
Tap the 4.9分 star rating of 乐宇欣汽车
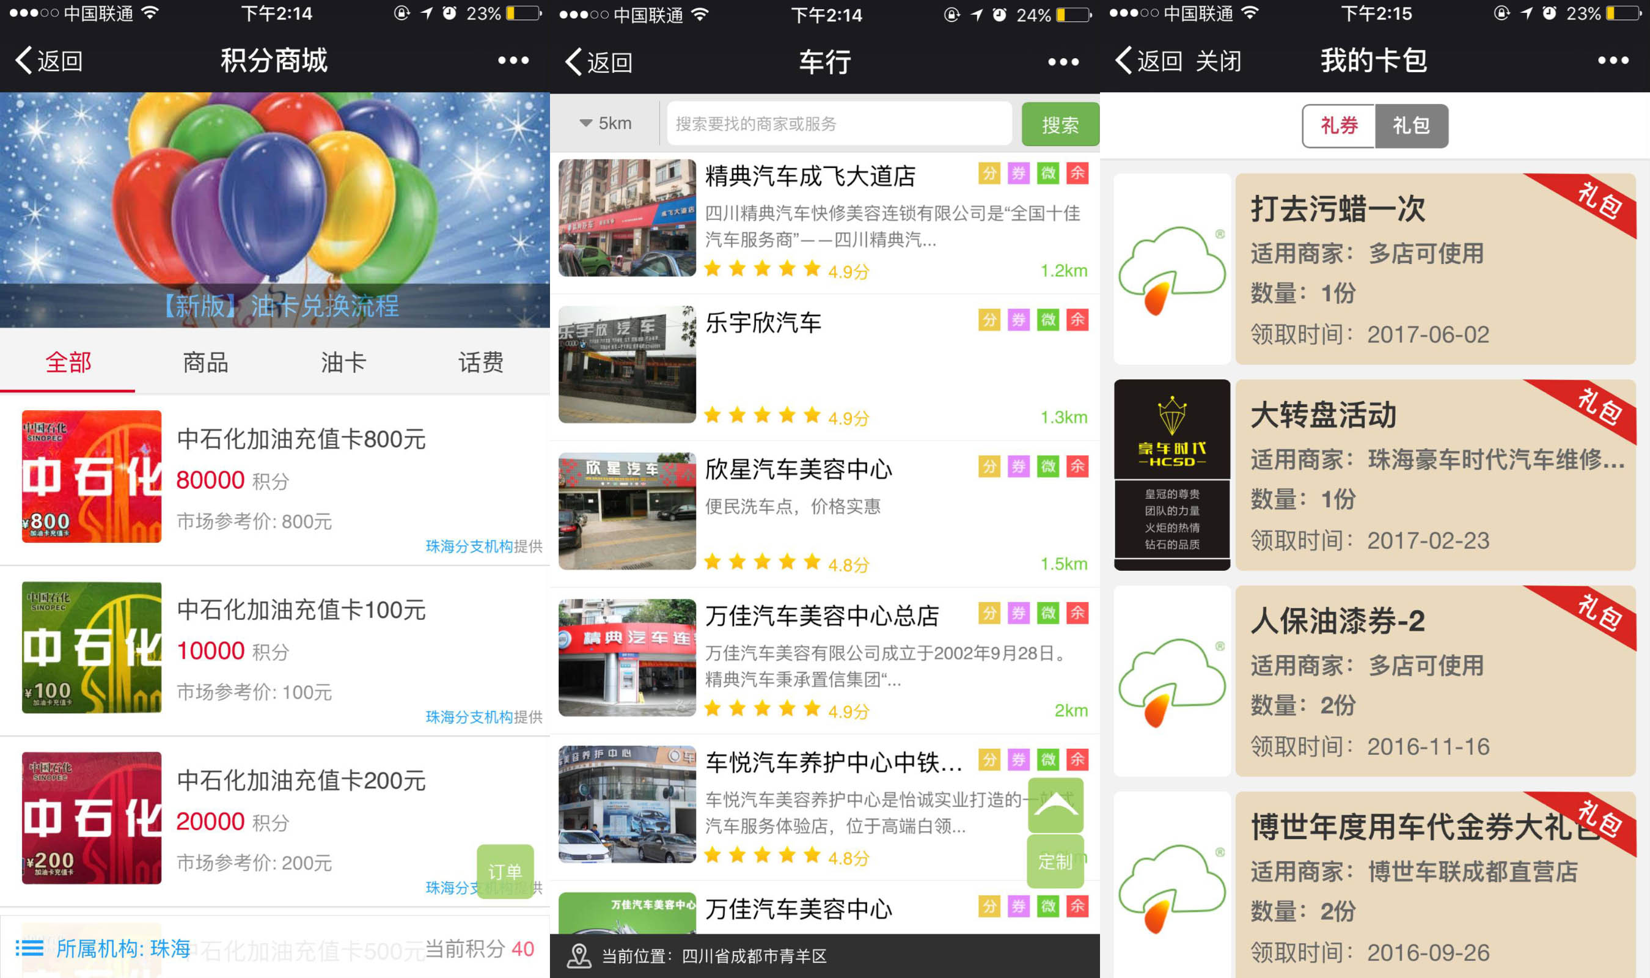[787, 416]
